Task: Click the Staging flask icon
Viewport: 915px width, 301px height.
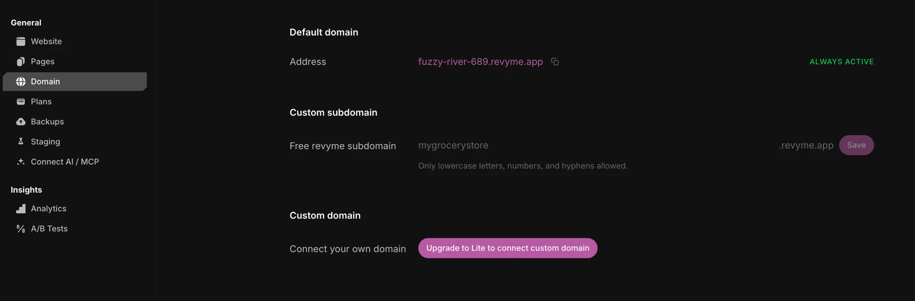Action: click(21, 142)
